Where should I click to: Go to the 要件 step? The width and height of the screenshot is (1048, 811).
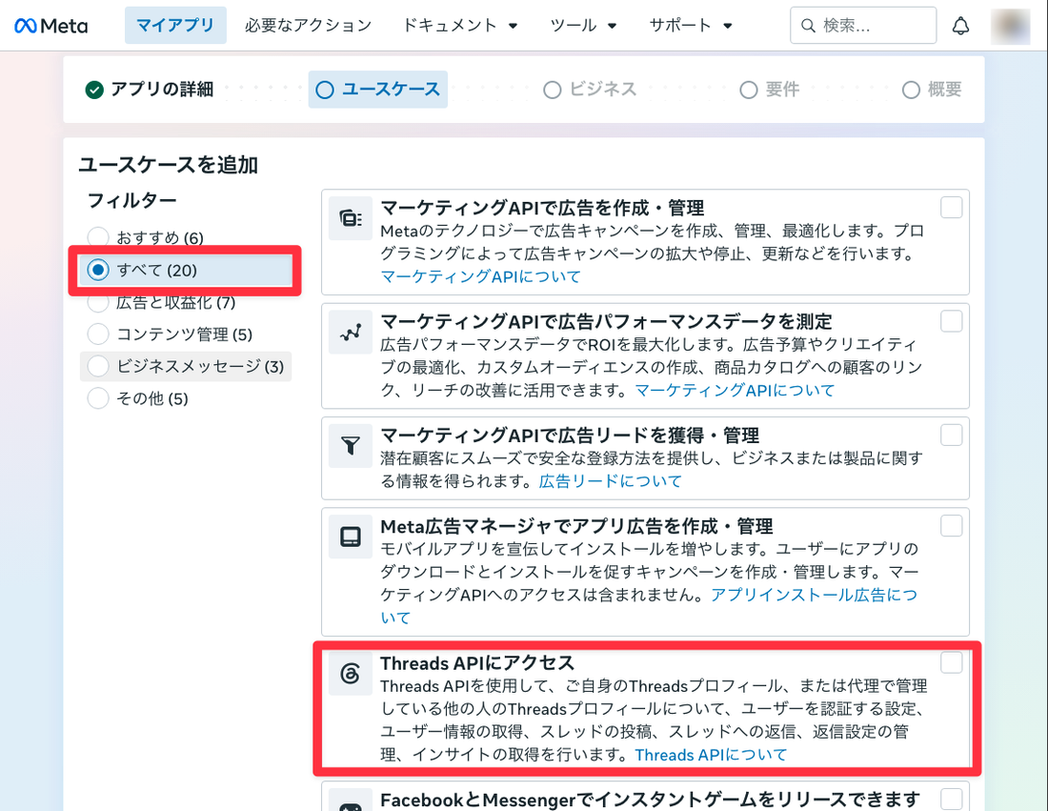[769, 90]
